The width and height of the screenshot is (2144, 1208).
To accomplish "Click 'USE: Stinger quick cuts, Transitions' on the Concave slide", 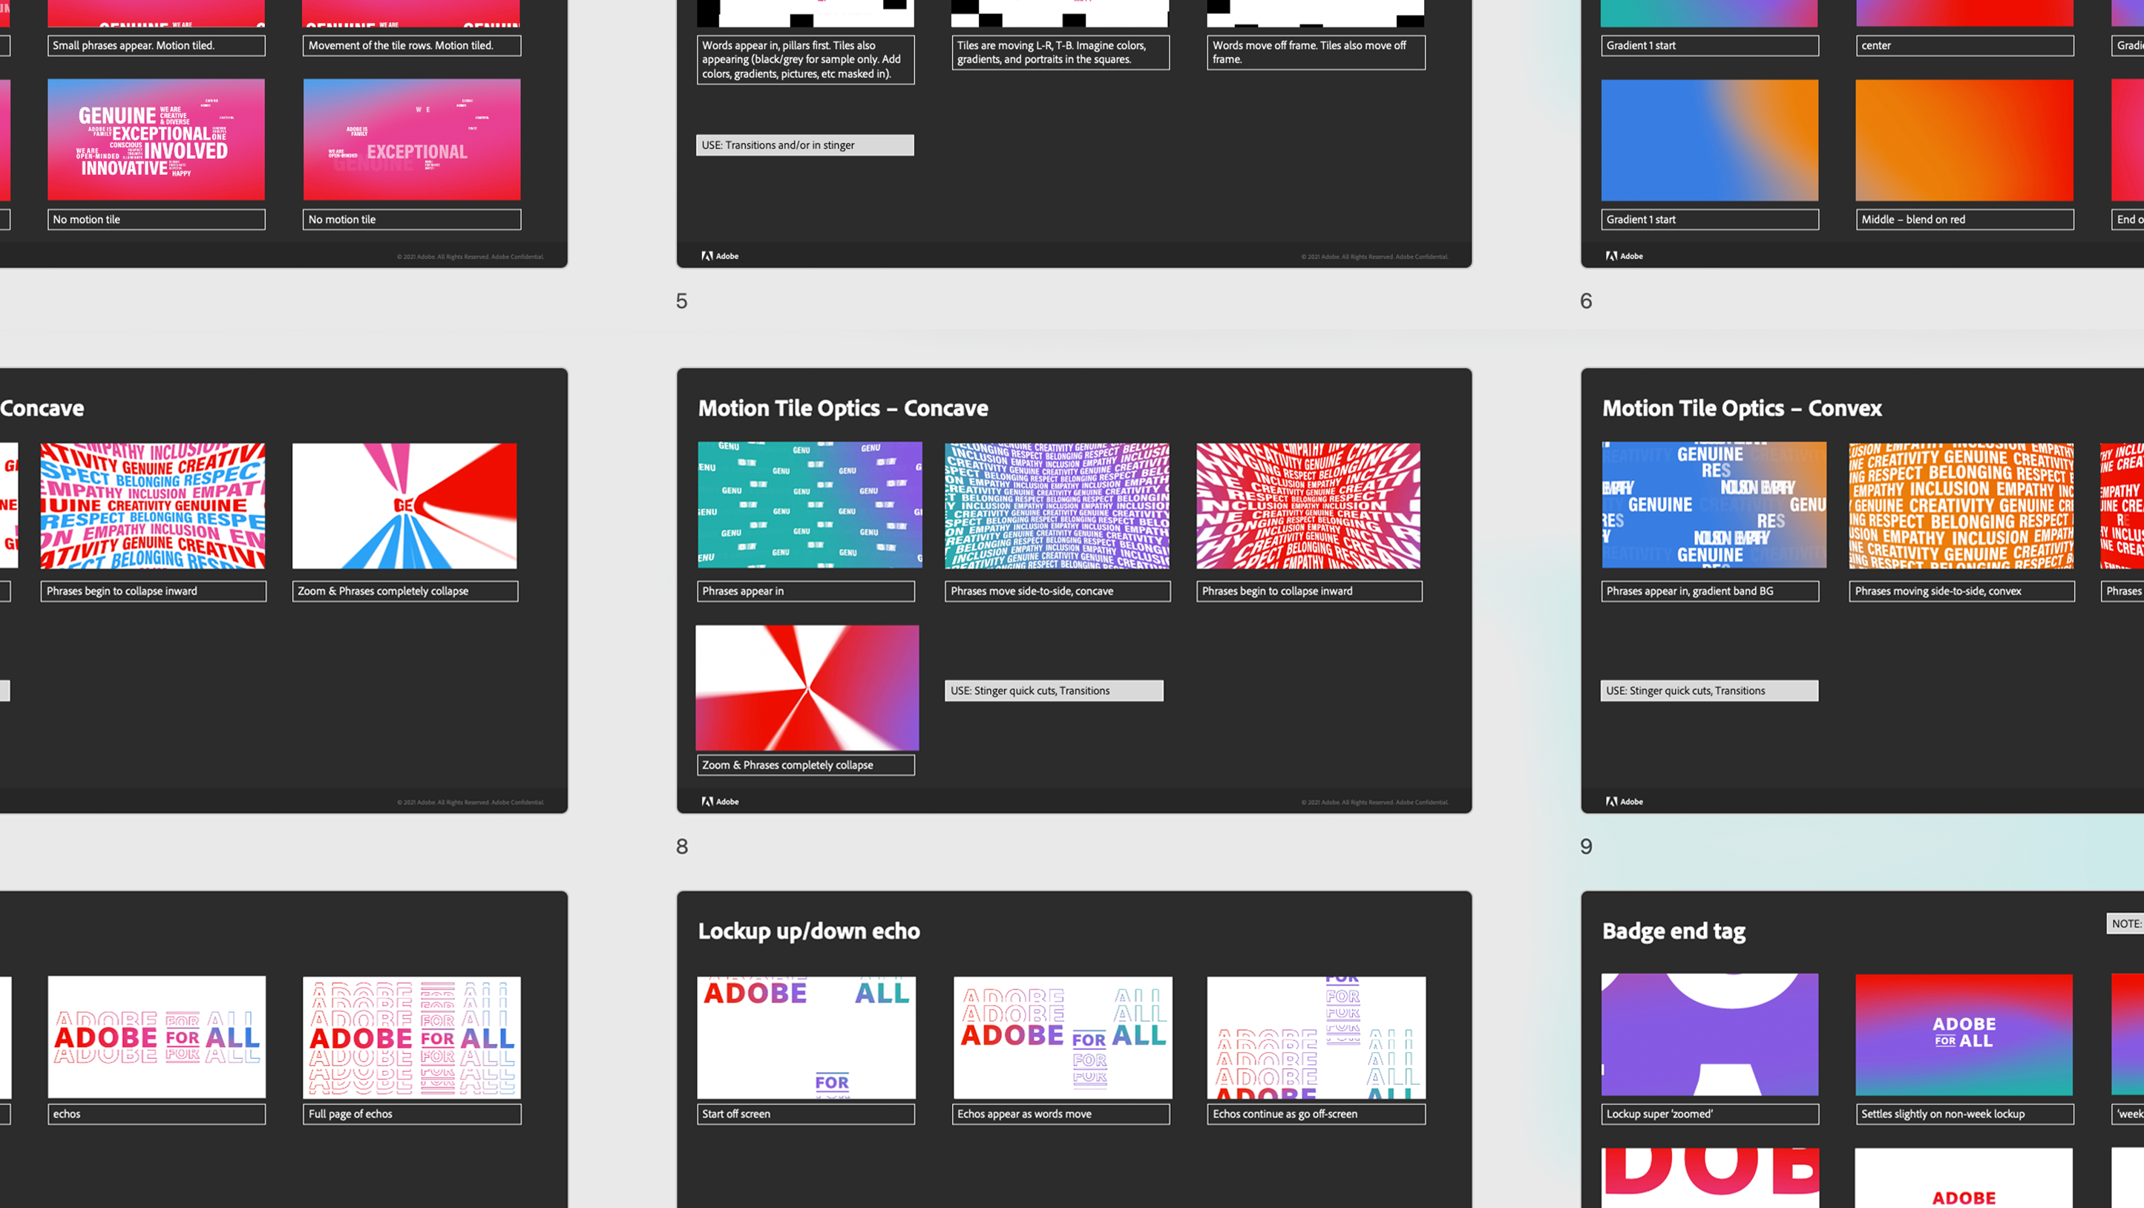I will click(1054, 691).
